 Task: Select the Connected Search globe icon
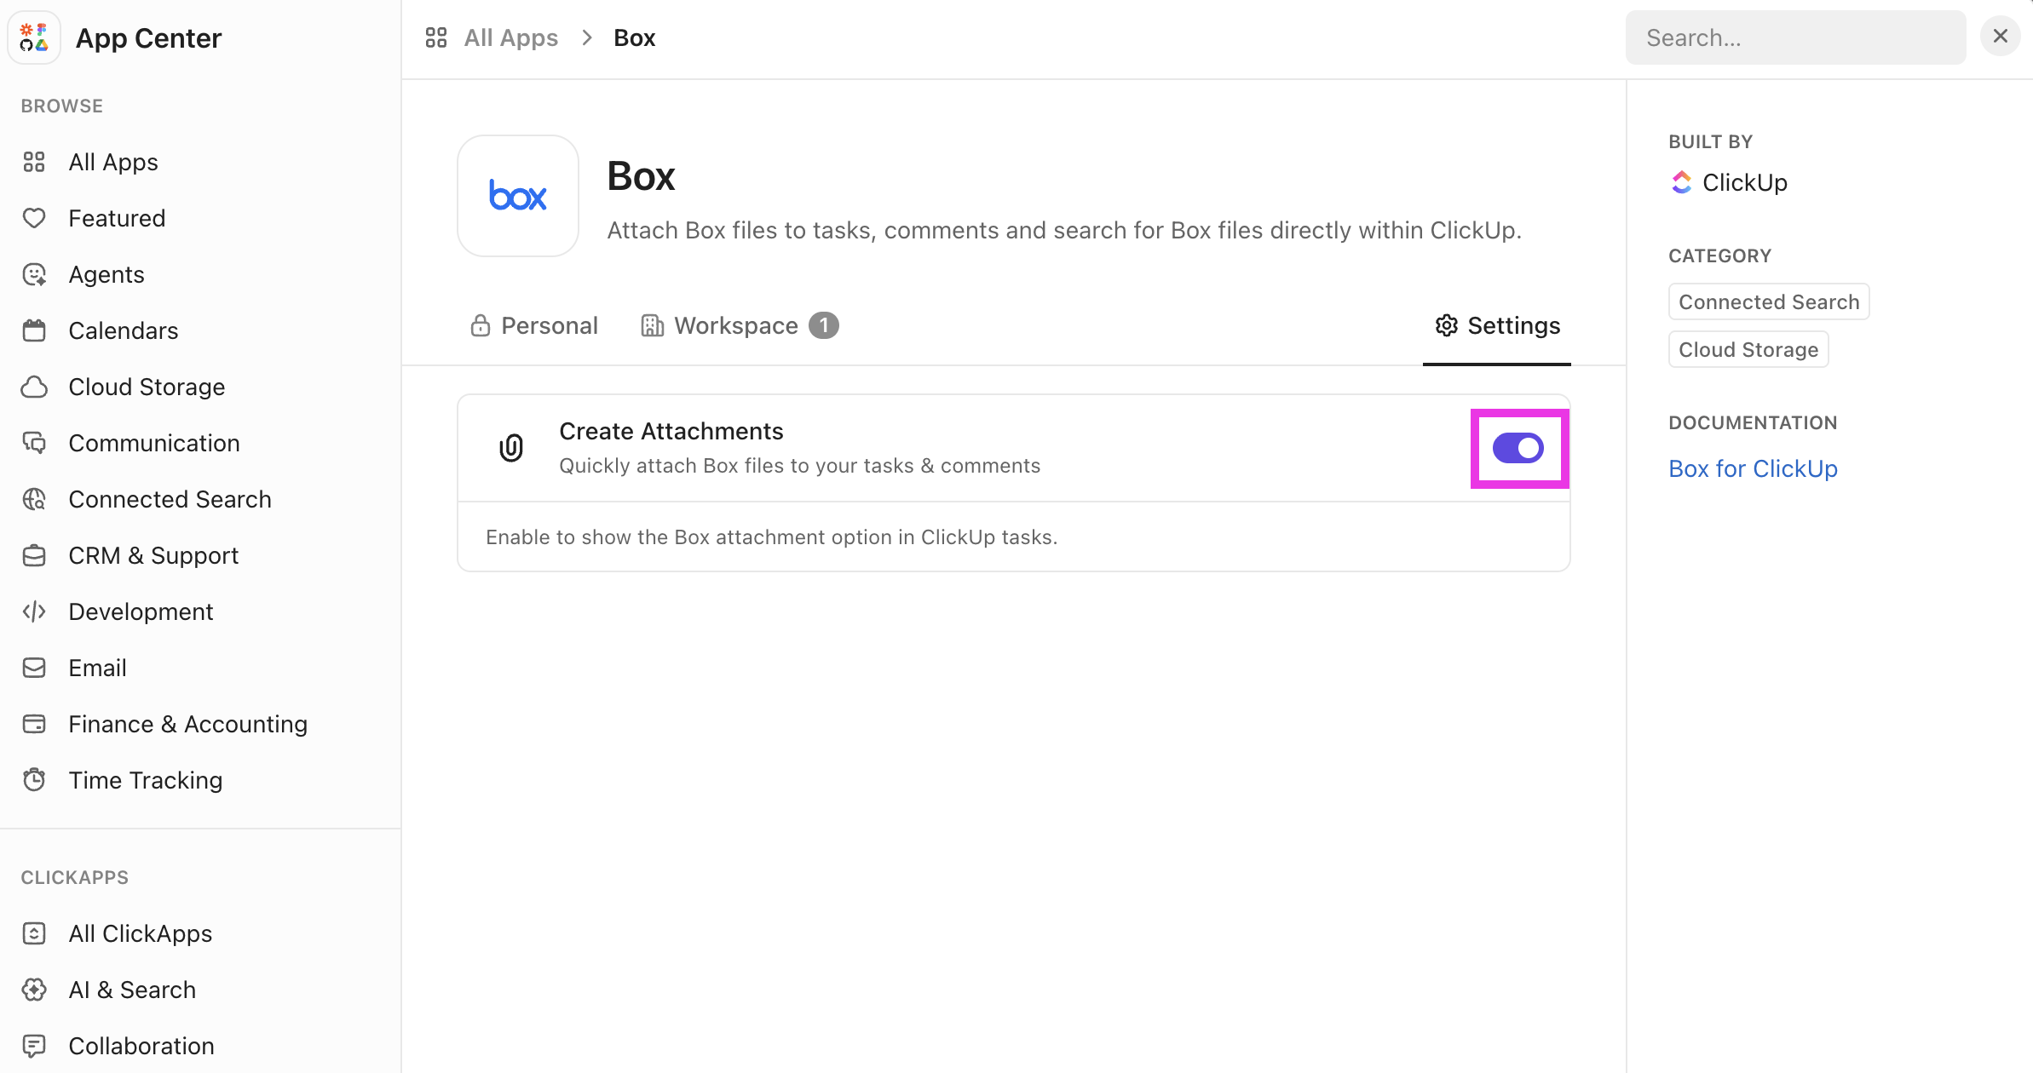coord(34,499)
